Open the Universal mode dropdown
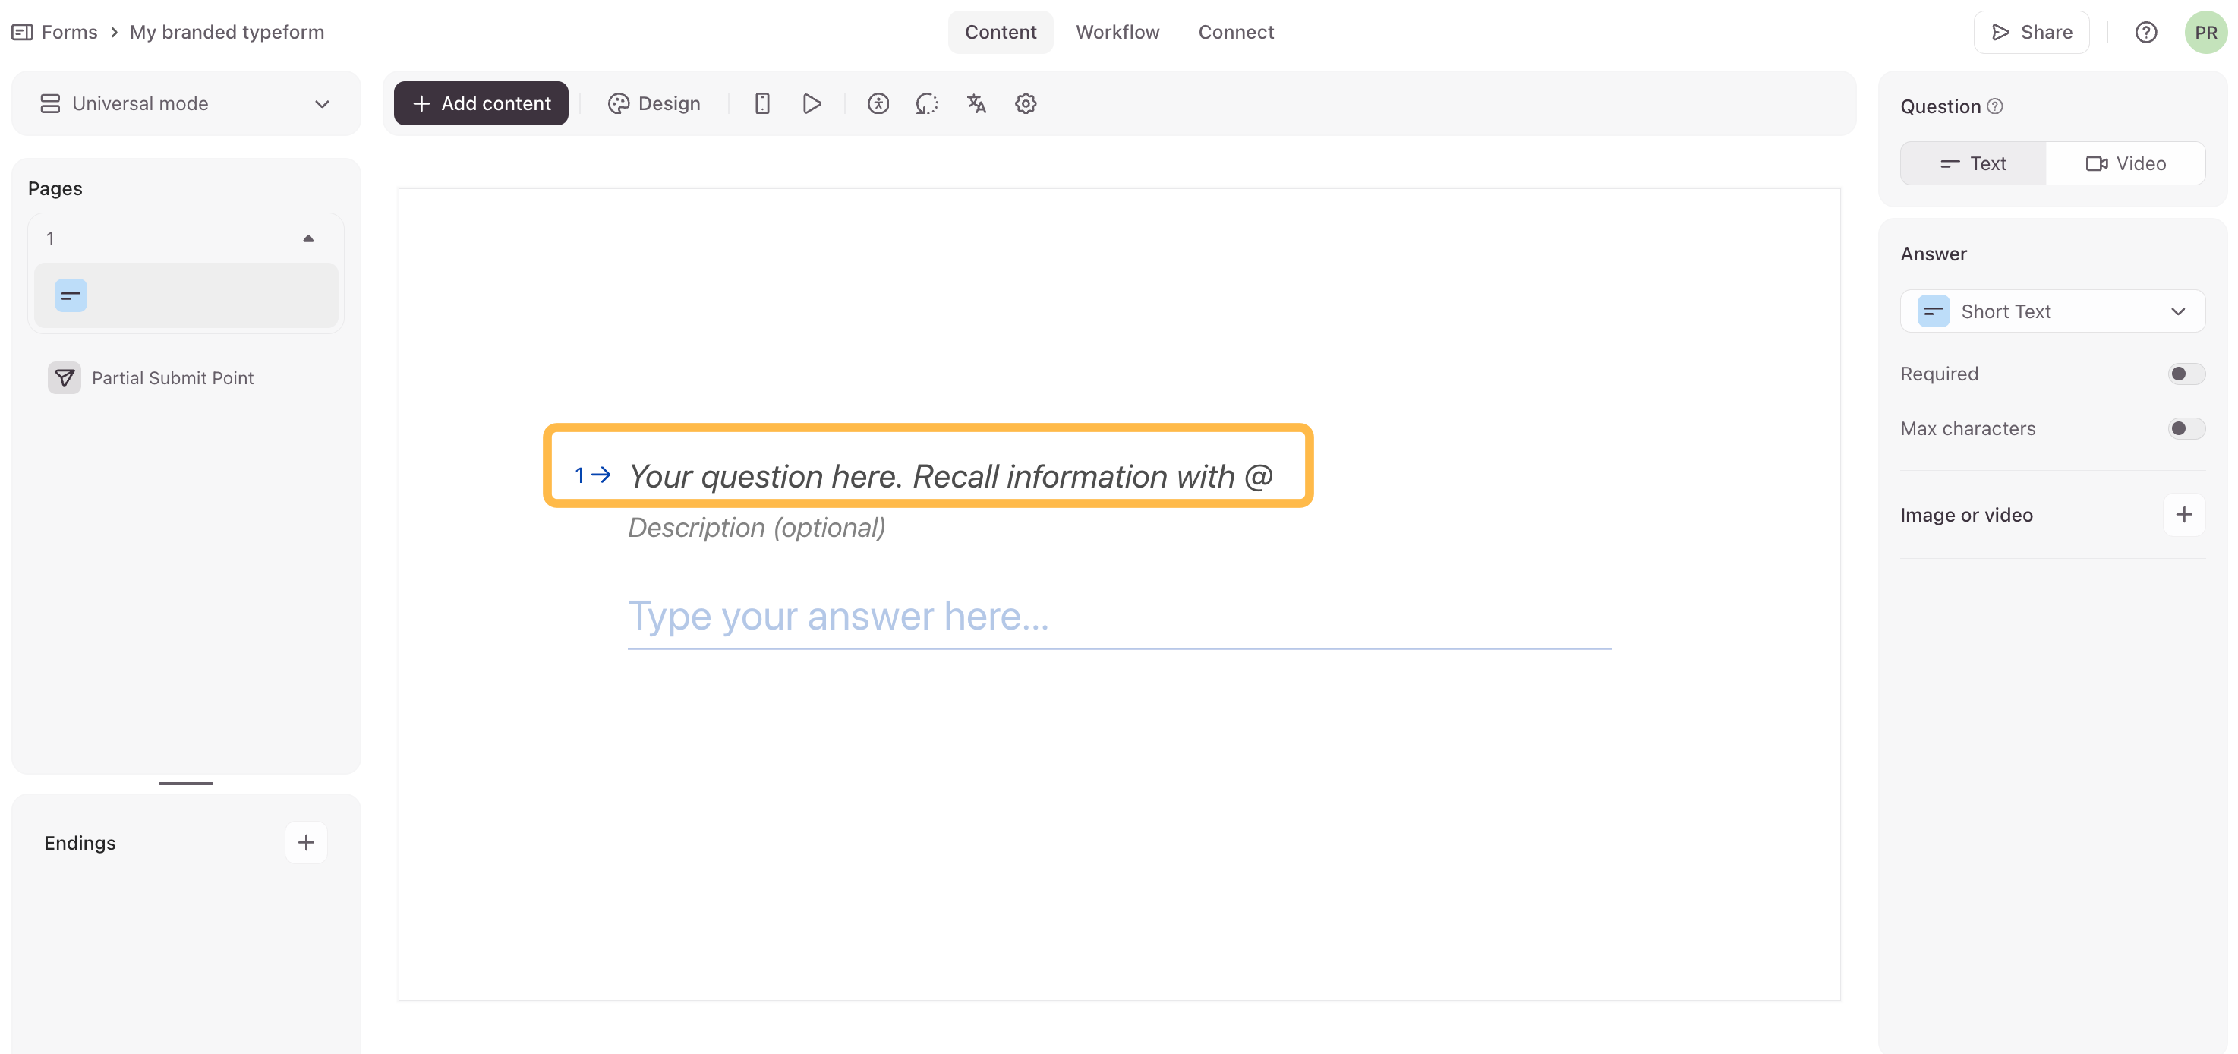 tap(185, 103)
